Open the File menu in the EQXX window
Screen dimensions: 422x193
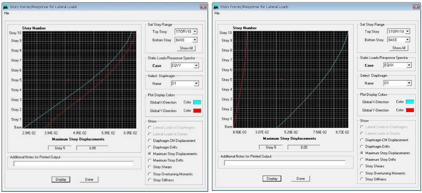[217, 13]
